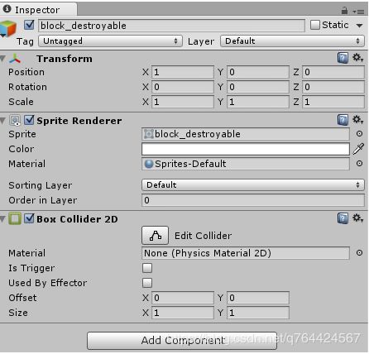Click the Size X input field
Image resolution: width=369 pixels, height=354 pixels.
tap(183, 313)
